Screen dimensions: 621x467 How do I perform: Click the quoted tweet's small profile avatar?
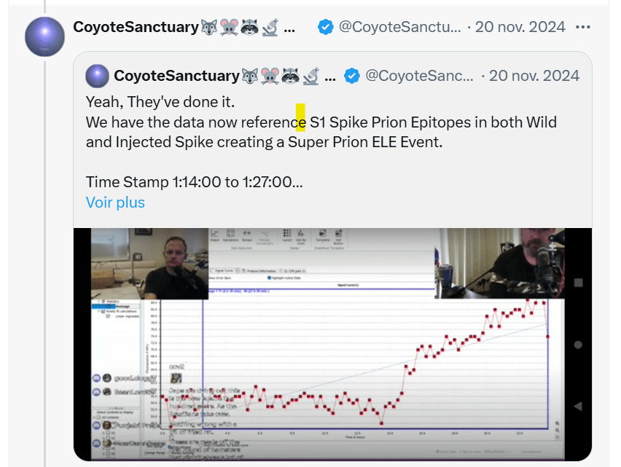[97, 76]
